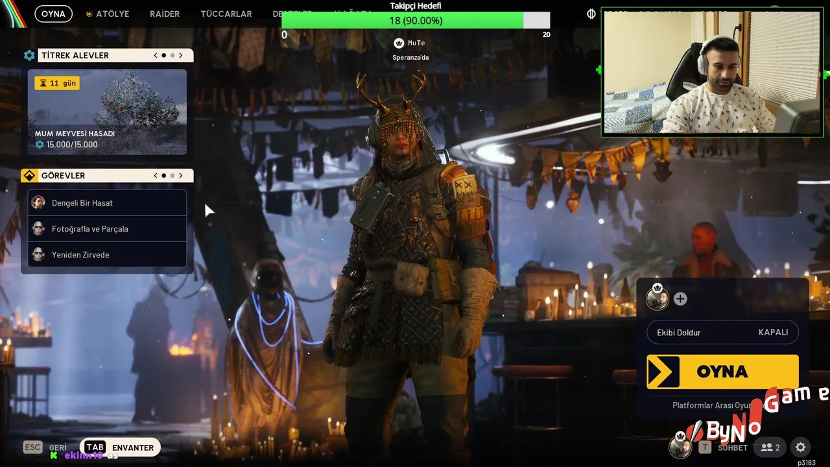The image size is (830, 467).
Task: Click the TİTREK ALEVLER header title
Action: click(x=75, y=56)
